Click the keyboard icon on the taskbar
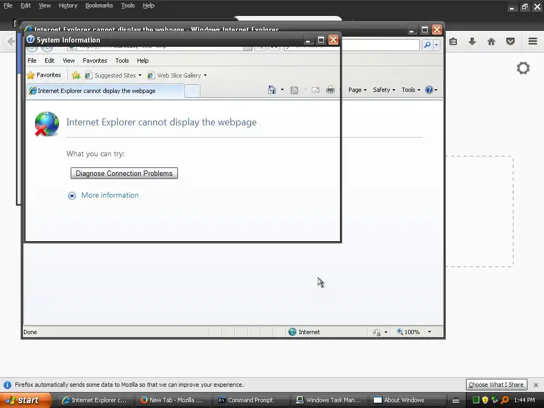 pos(456,401)
